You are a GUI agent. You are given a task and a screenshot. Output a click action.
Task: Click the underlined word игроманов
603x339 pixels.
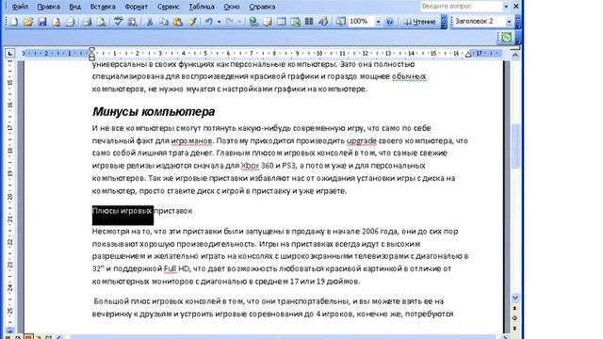[x=191, y=141]
